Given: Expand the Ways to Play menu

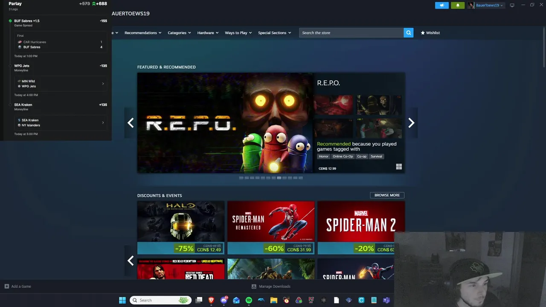Looking at the screenshot, I should 238,33.
